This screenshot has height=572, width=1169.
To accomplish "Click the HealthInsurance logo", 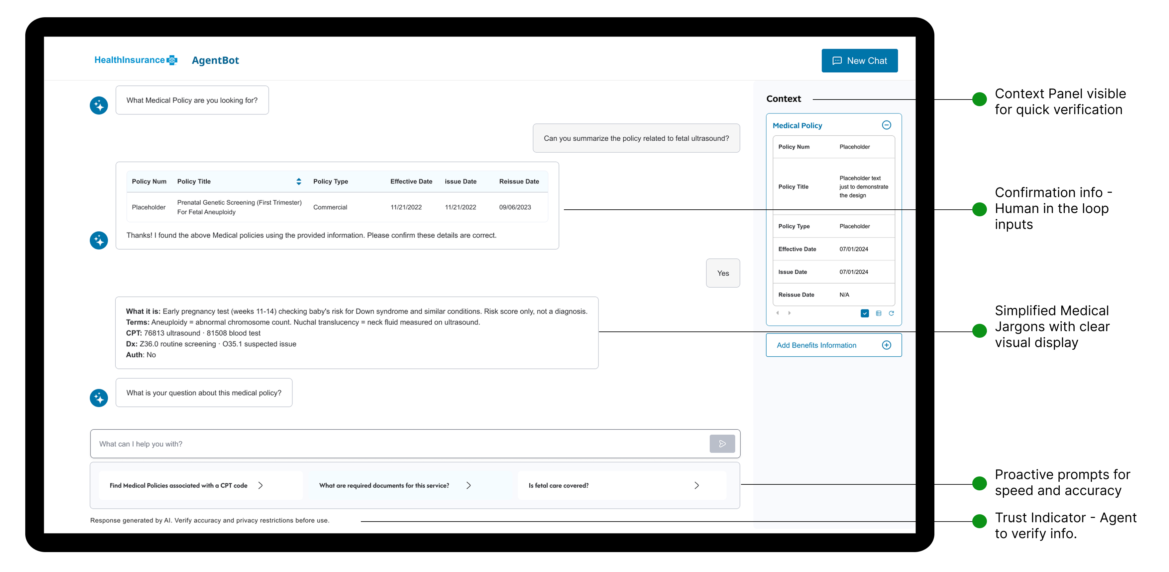I will pos(136,60).
